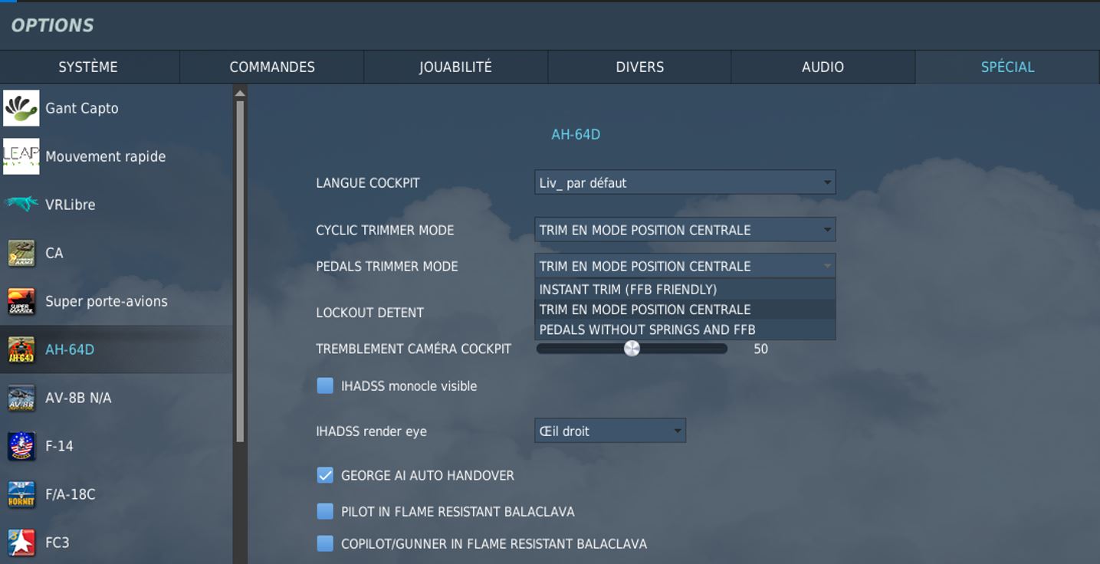
Task: Enable COPILOT/GUNNER IN FLAME RESISTANT BALACLAVA
Action: point(325,543)
